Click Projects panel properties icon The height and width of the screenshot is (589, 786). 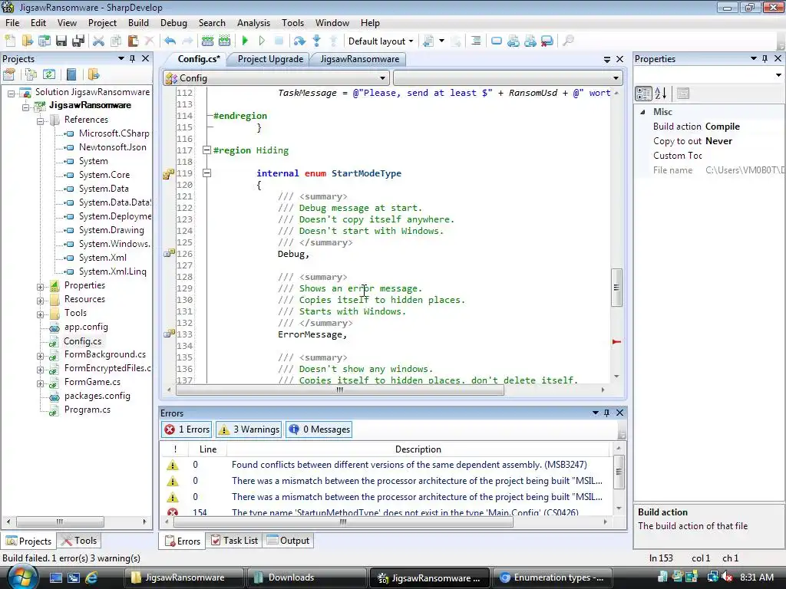[9, 75]
